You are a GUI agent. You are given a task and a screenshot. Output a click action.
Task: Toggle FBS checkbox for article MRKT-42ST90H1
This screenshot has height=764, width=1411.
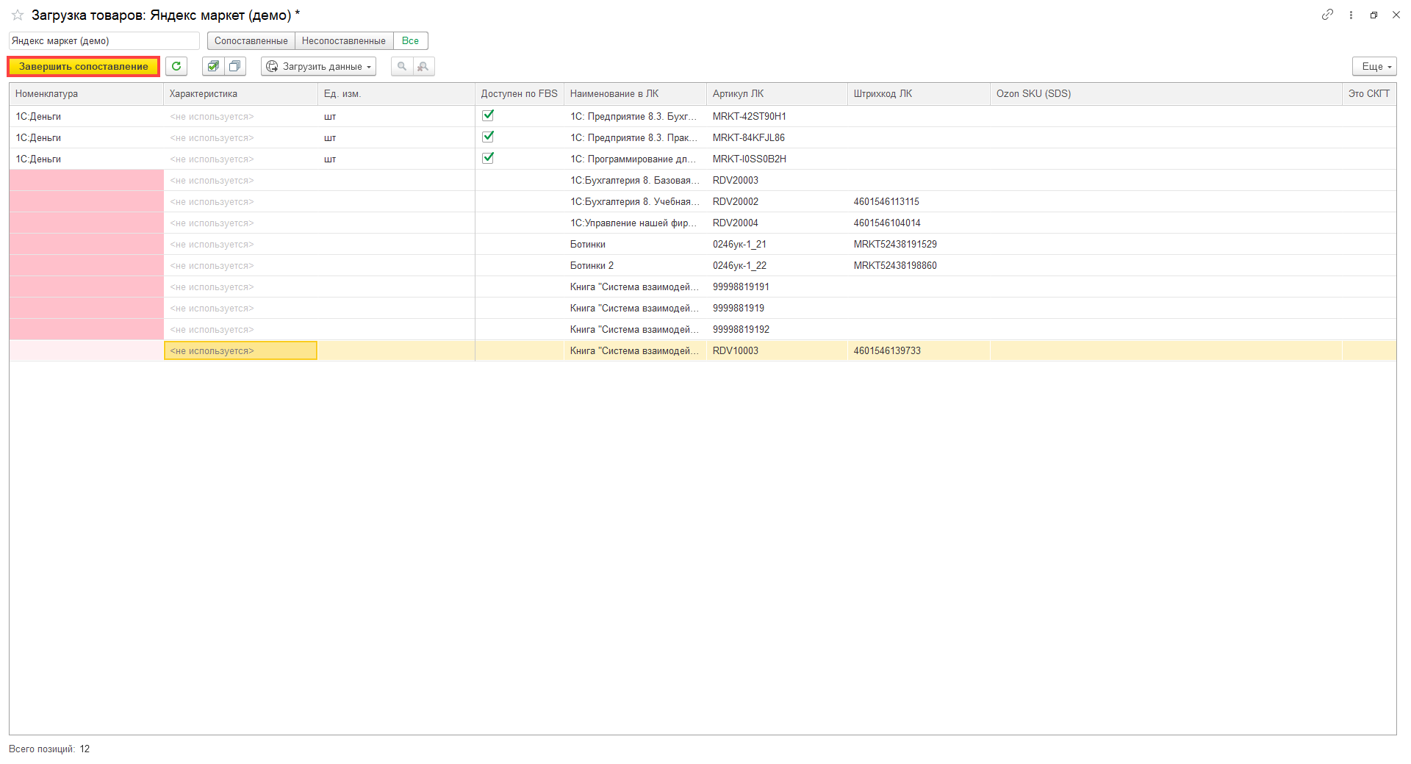point(488,115)
